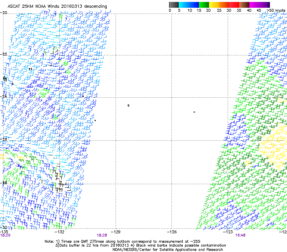The width and height of the screenshot is (287, 252).
Task: Click the '25' legend scale label
Action: click(219, 10)
